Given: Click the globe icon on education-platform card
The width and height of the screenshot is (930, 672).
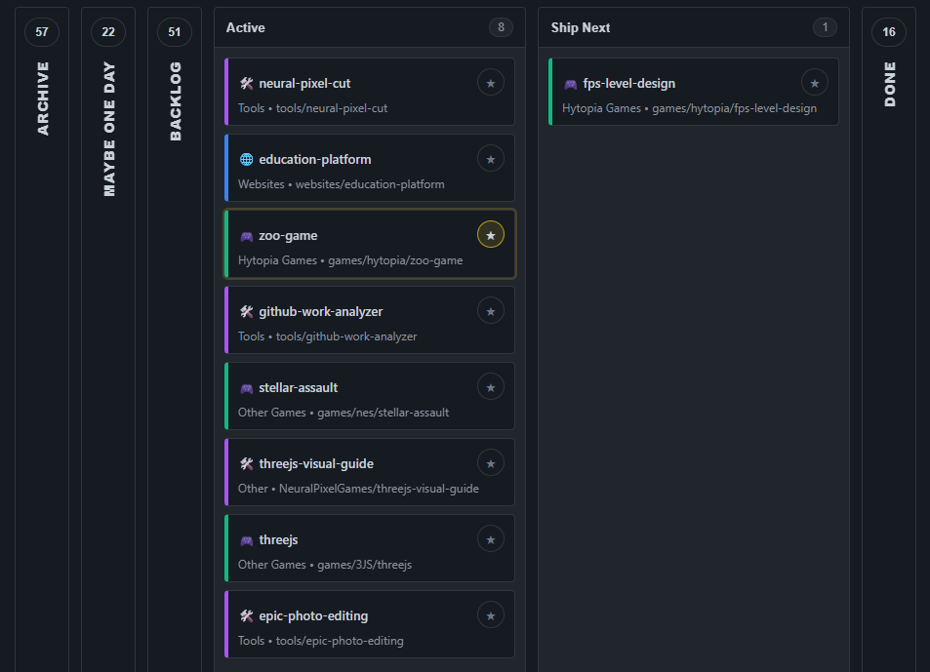Looking at the screenshot, I should (x=245, y=159).
